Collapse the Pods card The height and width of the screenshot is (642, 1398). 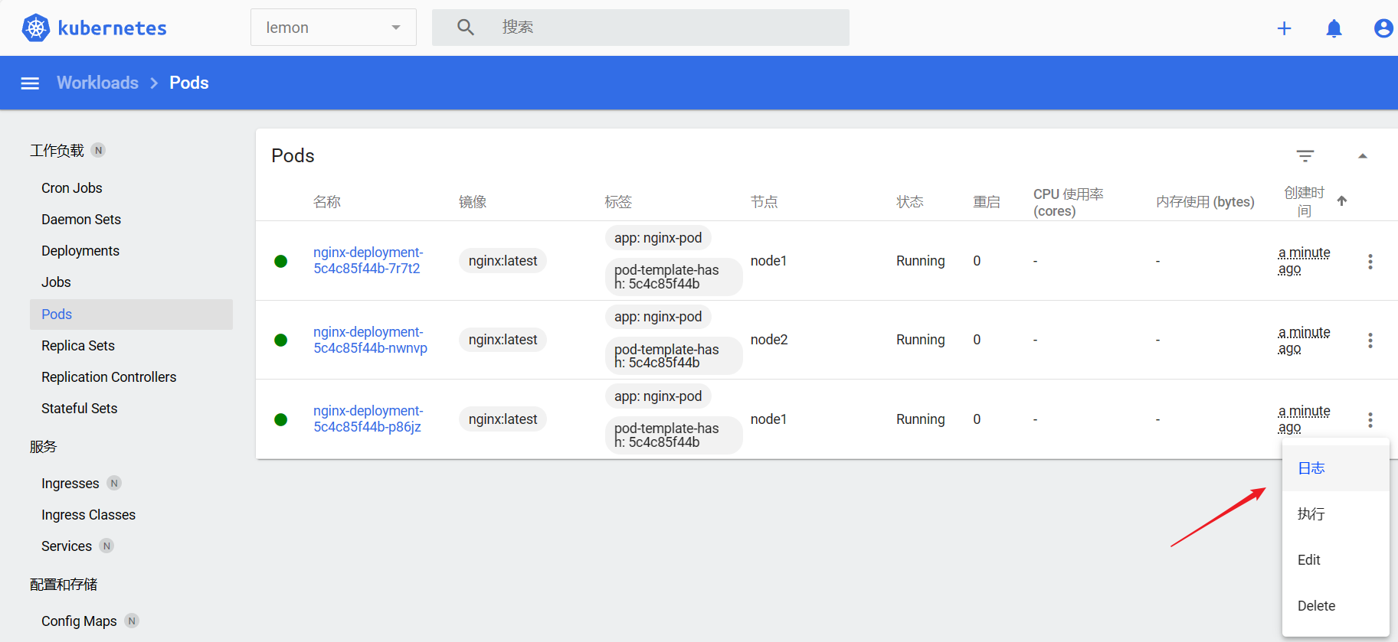[x=1362, y=156]
